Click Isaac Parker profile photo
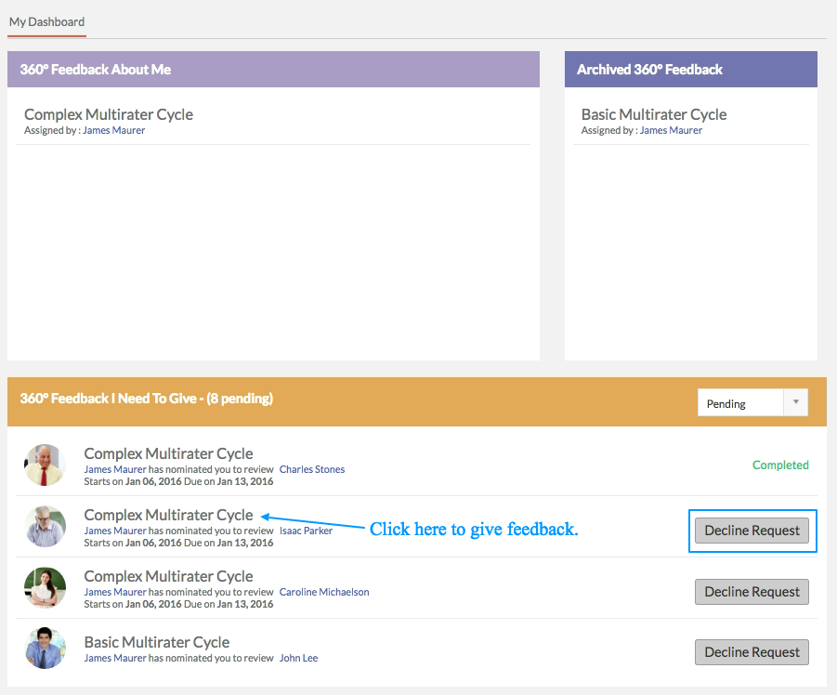837x695 pixels. coord(45,526)
